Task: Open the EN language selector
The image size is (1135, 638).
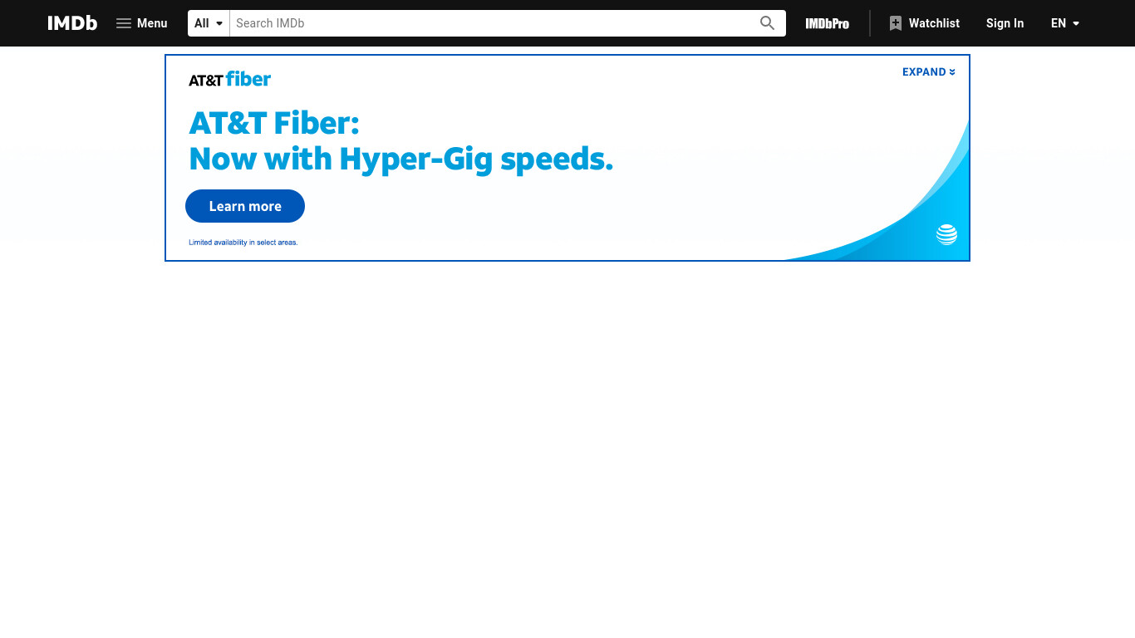Action: point(1065,23)
